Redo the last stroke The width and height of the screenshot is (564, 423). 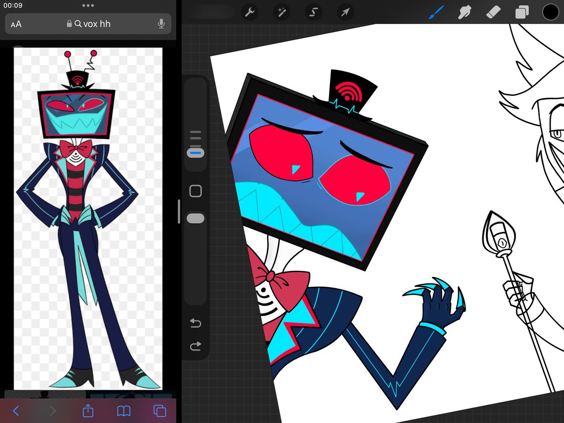pyautogui.click(x=196, y=346)
